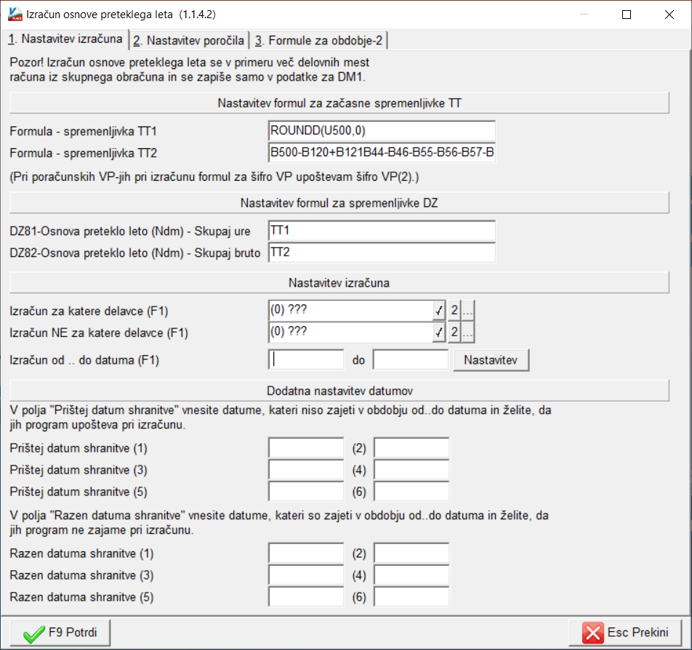This screenshot has width=692, height=650.
Task: Click Prištej datum shranitve (1) field
Action: point(306,447)
